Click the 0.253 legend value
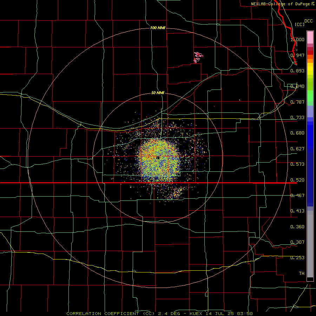316x316 pixels. click(x=297, y=258)
